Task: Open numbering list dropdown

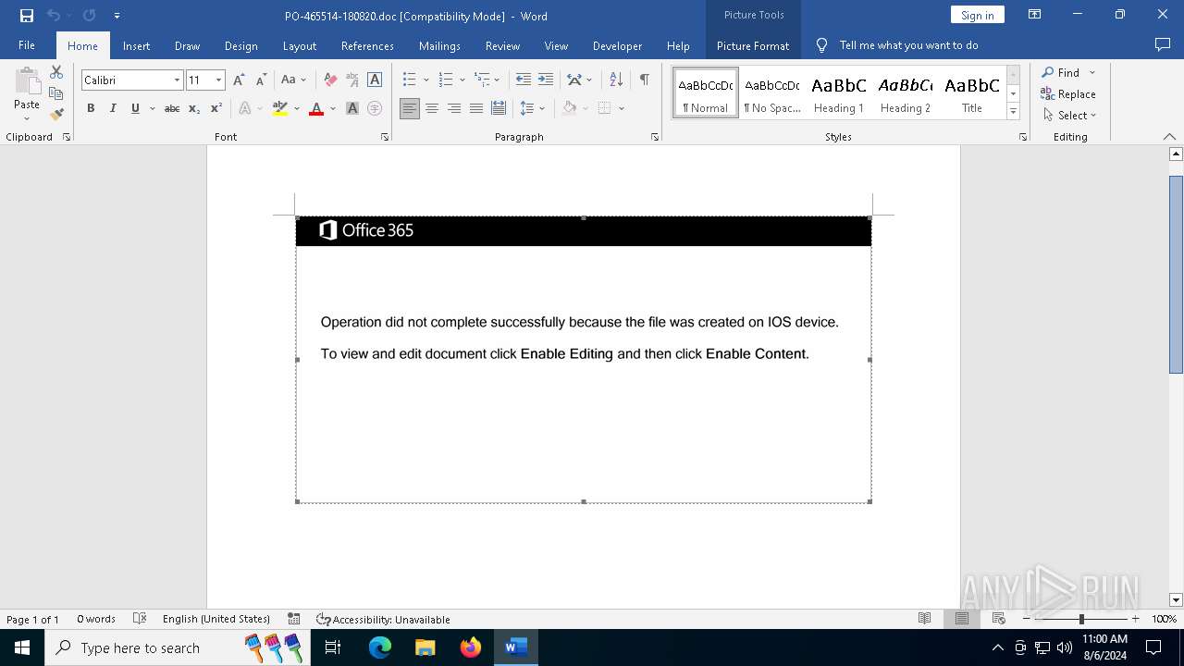Action: coord(462,80)
